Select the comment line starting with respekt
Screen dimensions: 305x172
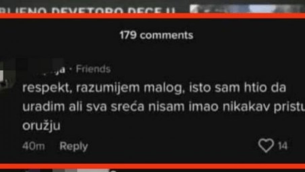coord(154,88)
